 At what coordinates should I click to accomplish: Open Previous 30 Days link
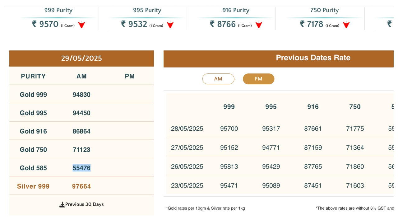(84, 204)
